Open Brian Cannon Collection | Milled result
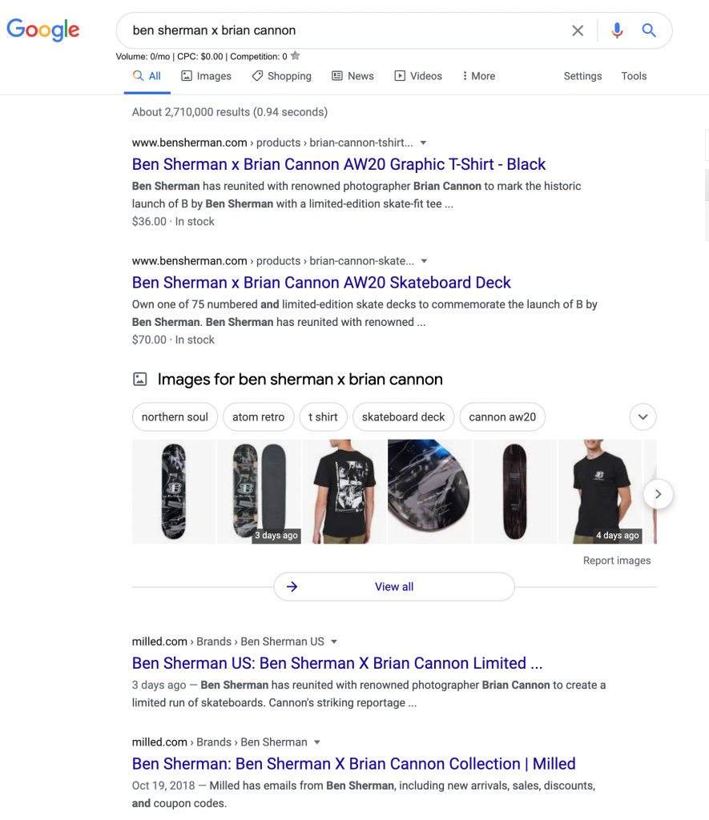The width and height of the screenshot is (709, 820). click(354, 763)
